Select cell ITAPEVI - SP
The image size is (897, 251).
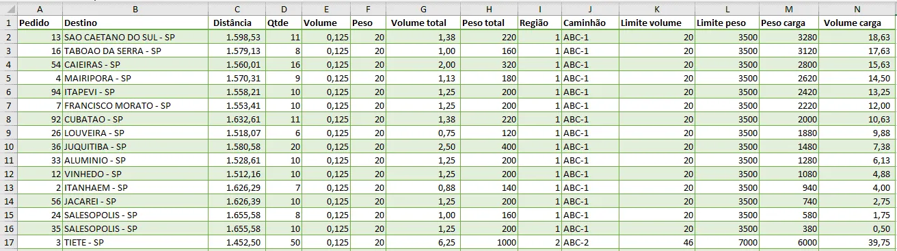(136, 92)
